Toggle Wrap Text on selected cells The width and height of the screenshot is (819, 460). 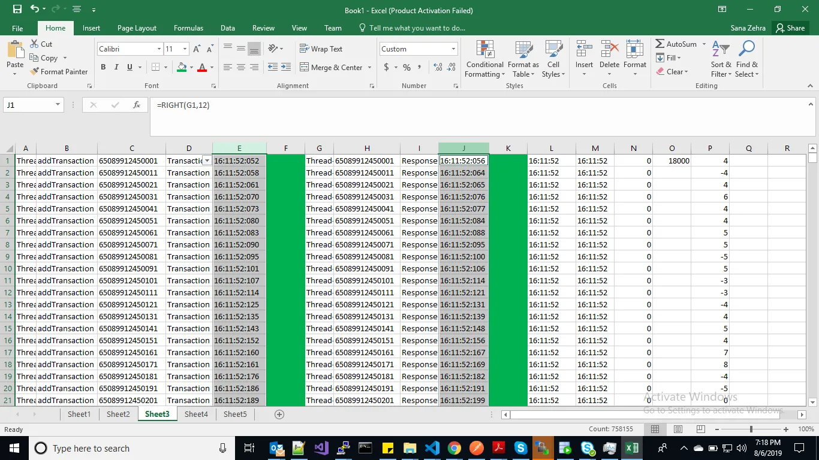(x=321, y=49)
